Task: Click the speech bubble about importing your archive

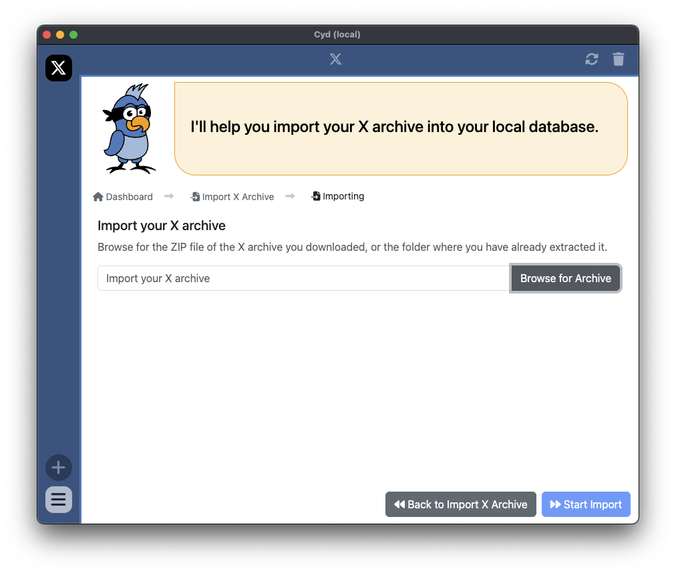Action: tap(401, 129)
